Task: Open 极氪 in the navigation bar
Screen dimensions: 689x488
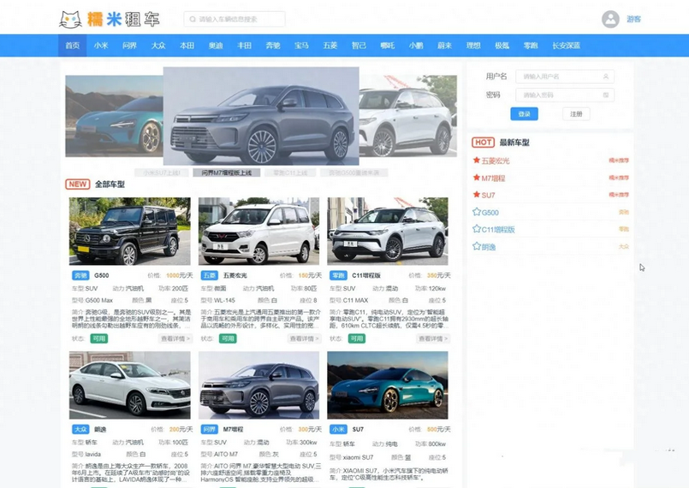Action: pyautogui.click(x=502, y=45)
